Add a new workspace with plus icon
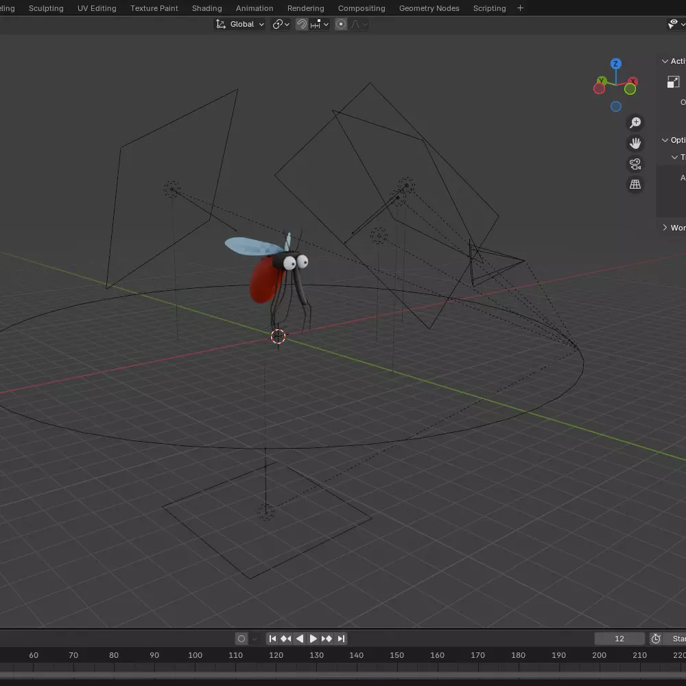Screen dimensions: 686x686 click(520, 8)
